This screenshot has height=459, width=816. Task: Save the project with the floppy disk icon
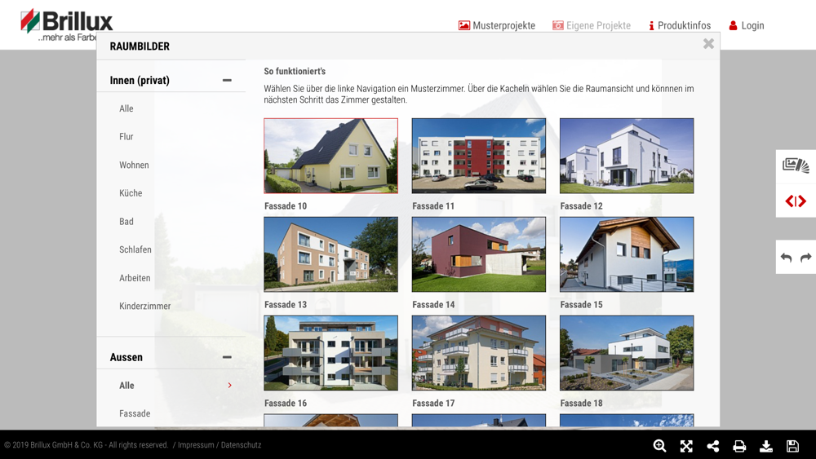point(792,445)
